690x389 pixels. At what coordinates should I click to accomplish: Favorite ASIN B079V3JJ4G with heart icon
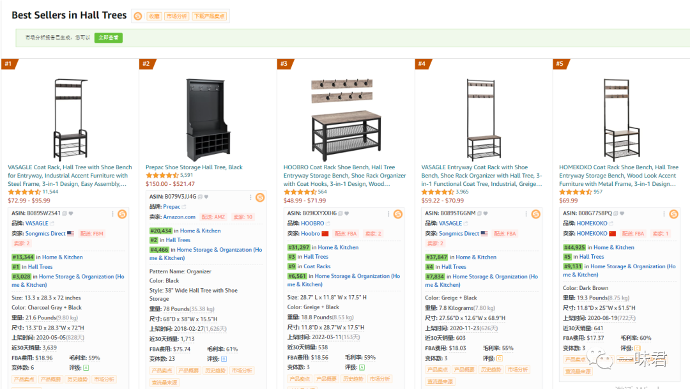coord(206,197)
